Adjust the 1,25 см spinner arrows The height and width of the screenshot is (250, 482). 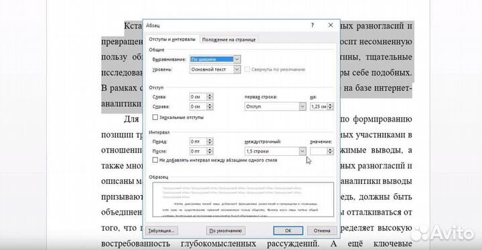[x=331, y=106]
